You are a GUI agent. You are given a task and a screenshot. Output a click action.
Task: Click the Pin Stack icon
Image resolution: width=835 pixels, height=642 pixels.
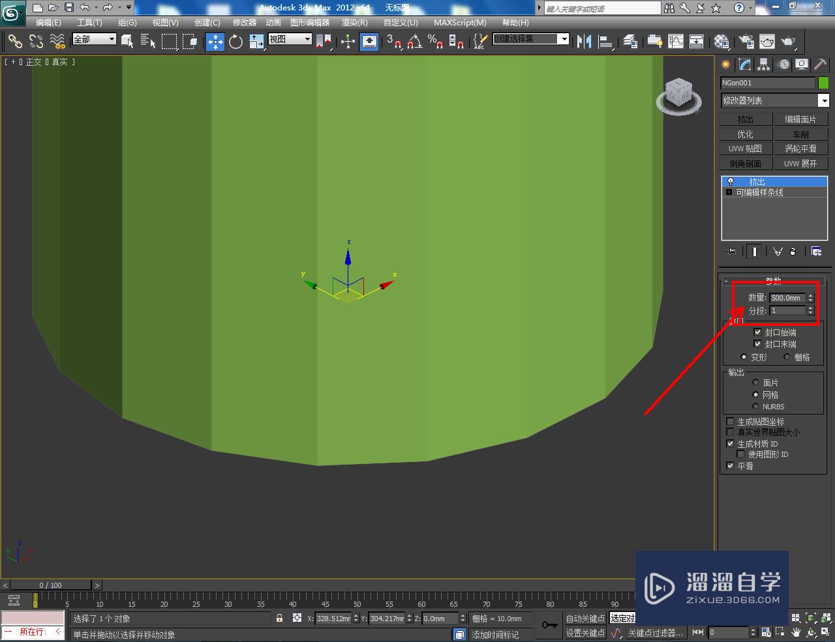(x=731, y=251)
